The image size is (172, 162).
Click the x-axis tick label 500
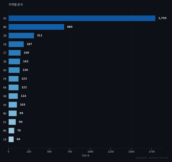pyautogui.click(x=50, y=152)
